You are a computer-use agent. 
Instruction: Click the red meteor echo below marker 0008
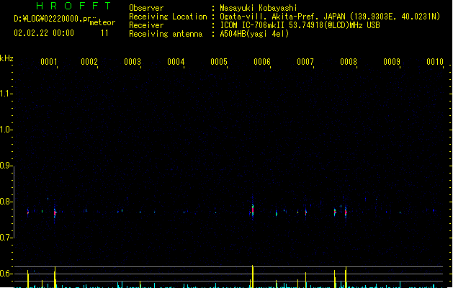(x=346, y=212)
